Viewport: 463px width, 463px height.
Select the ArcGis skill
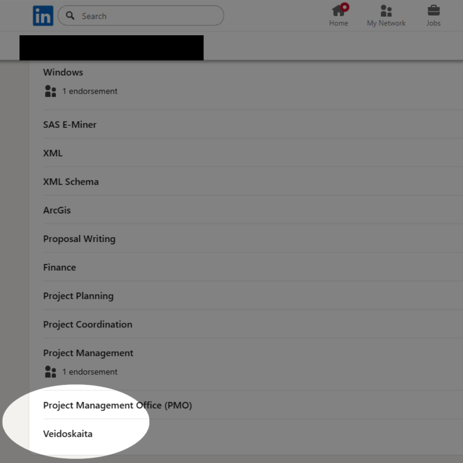click(57, 210)
